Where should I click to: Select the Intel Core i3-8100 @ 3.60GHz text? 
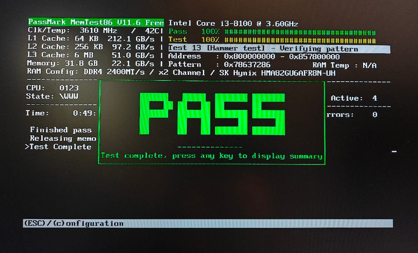tap(233, 23)
